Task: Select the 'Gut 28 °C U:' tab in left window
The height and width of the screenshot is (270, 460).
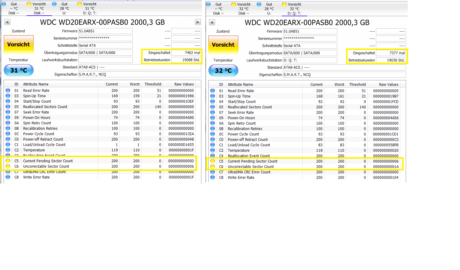Action: (x=64, y=8)
